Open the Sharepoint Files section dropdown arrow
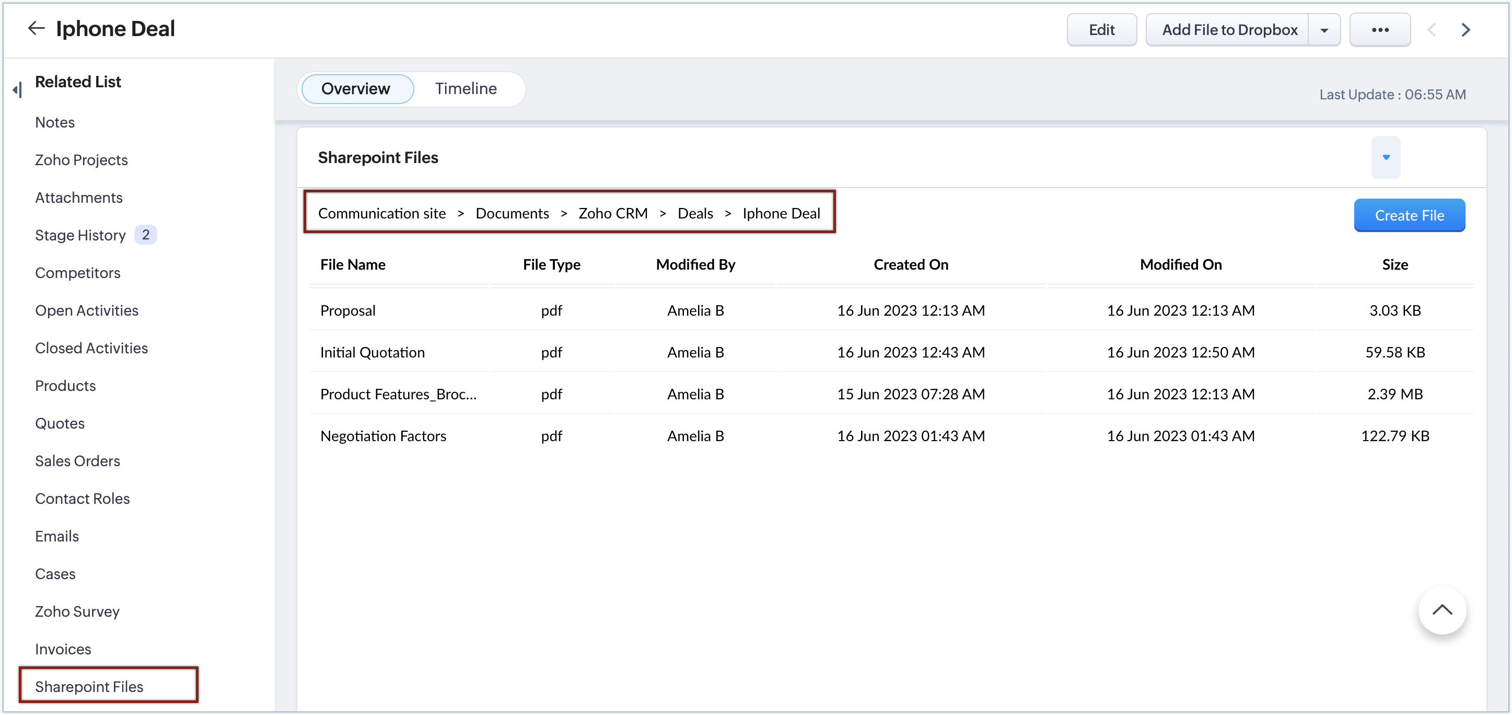The width and height of the screenshot is (1512, 715). point(1385,157)
